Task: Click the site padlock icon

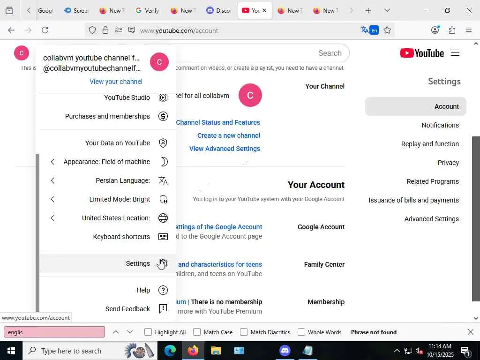Action: pyautogui.click(x=105, y=30)
